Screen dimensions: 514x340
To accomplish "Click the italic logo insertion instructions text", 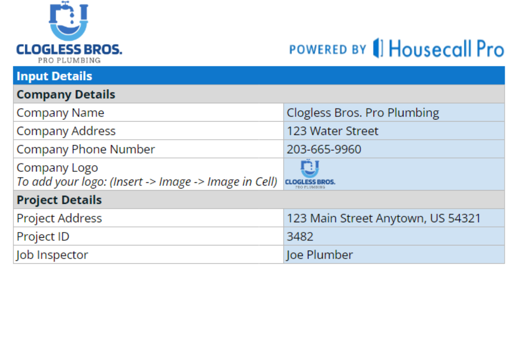I will tap(147, 182).
